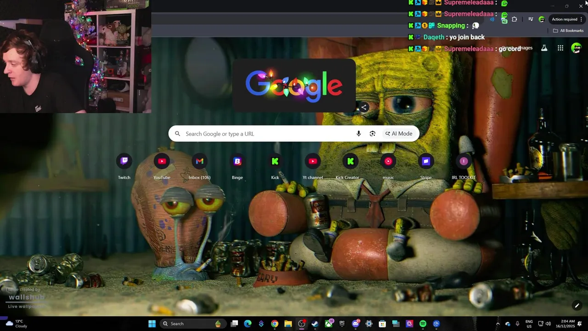Click the magnifier icon in the search box
The image size is (588, 331).
(x=178, y=134)
